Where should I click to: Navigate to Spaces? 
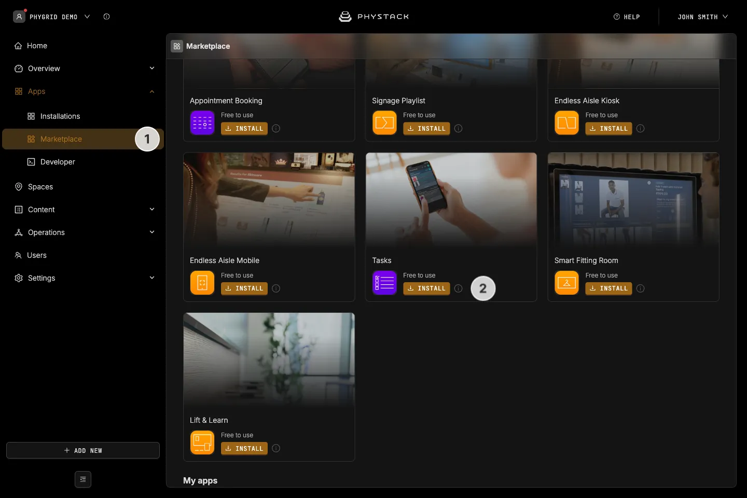coord(83,187)
